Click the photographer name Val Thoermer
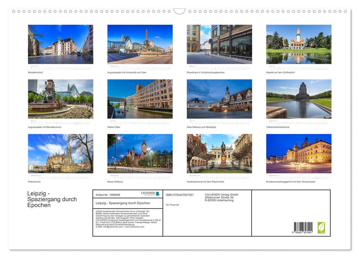The height and width of the screenshot is (258, 359). click(x=172, y=205)
